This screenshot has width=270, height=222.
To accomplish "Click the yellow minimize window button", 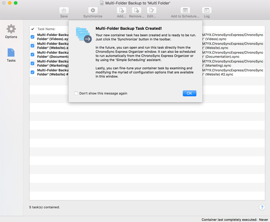I will coord(10,3).
